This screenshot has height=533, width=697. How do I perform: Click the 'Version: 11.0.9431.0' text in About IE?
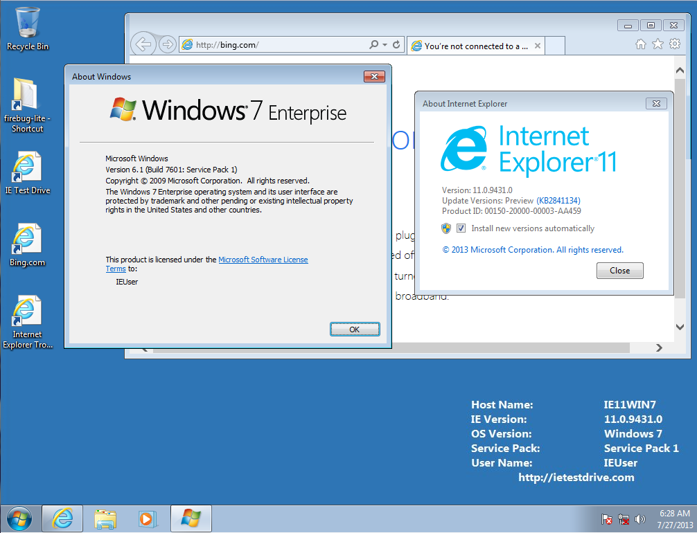pos(477,190)
